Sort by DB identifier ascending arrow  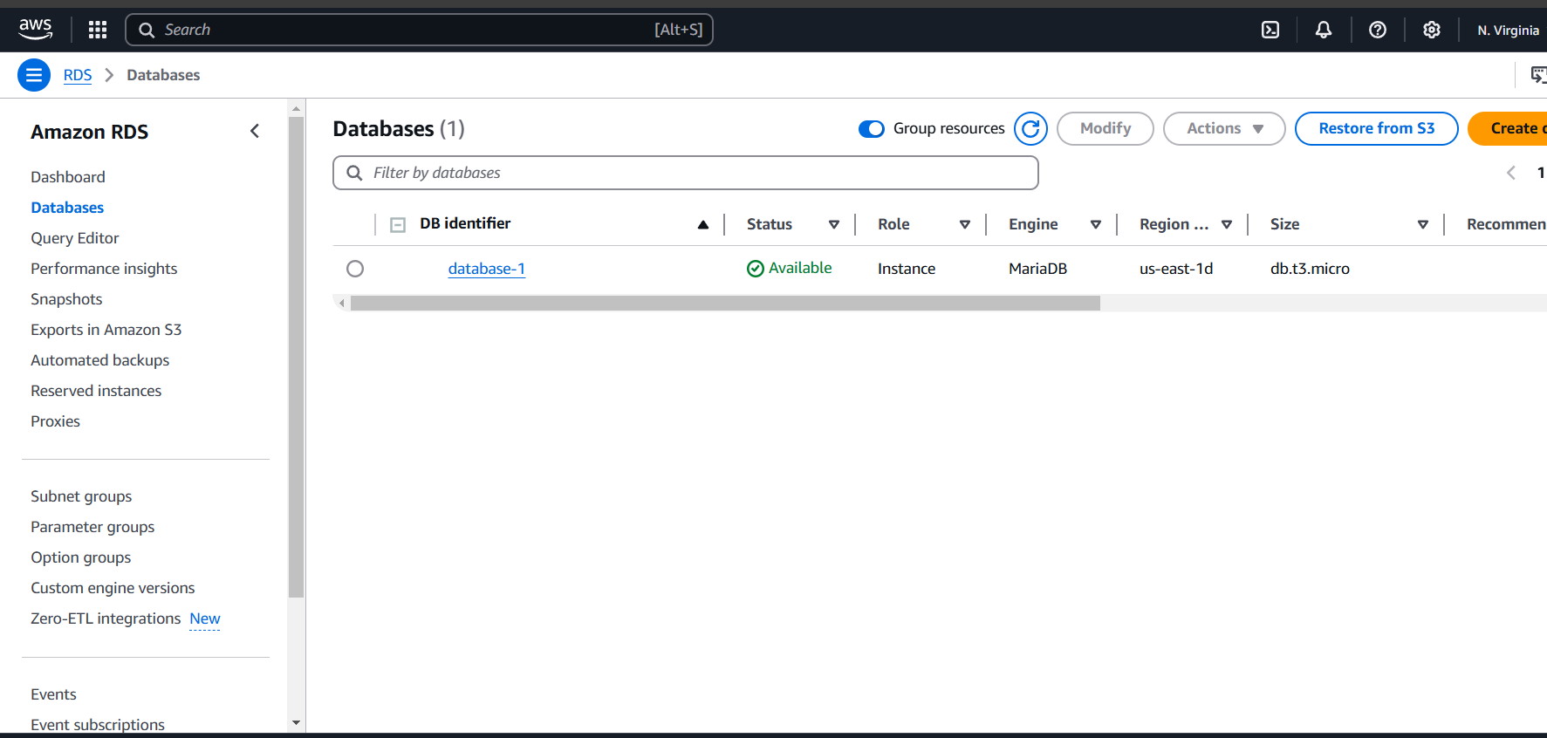tap(702, 224)
